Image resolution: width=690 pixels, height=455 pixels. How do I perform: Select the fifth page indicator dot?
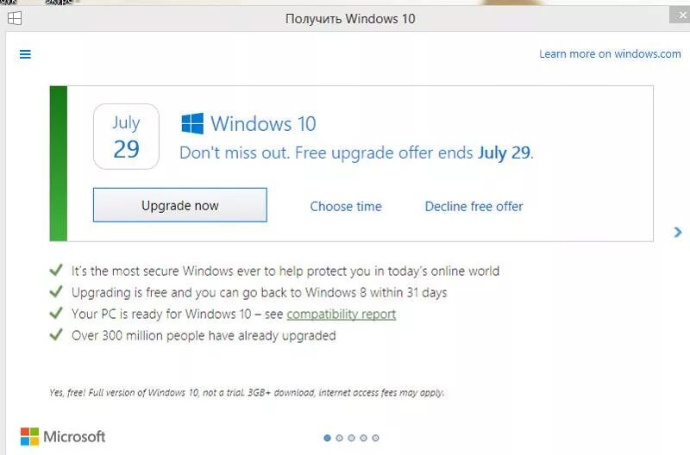375,438
